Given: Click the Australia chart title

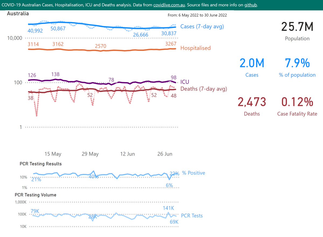Looking at the screenshot, I should pos(18,13).
